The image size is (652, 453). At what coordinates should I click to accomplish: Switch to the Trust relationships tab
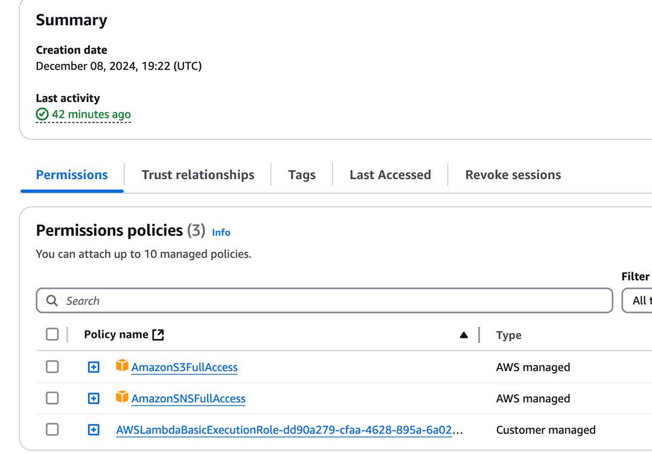coord(197,174)
